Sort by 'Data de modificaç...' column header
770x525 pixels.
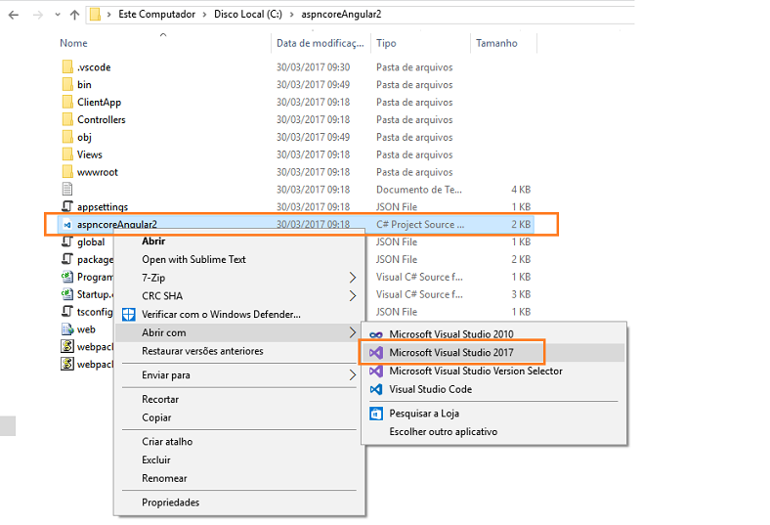click(321, 43)
